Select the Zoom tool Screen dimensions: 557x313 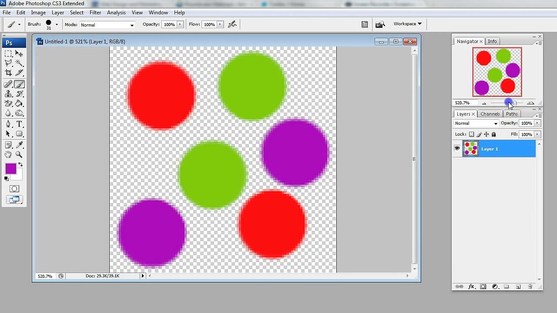(x=19, y=154)
